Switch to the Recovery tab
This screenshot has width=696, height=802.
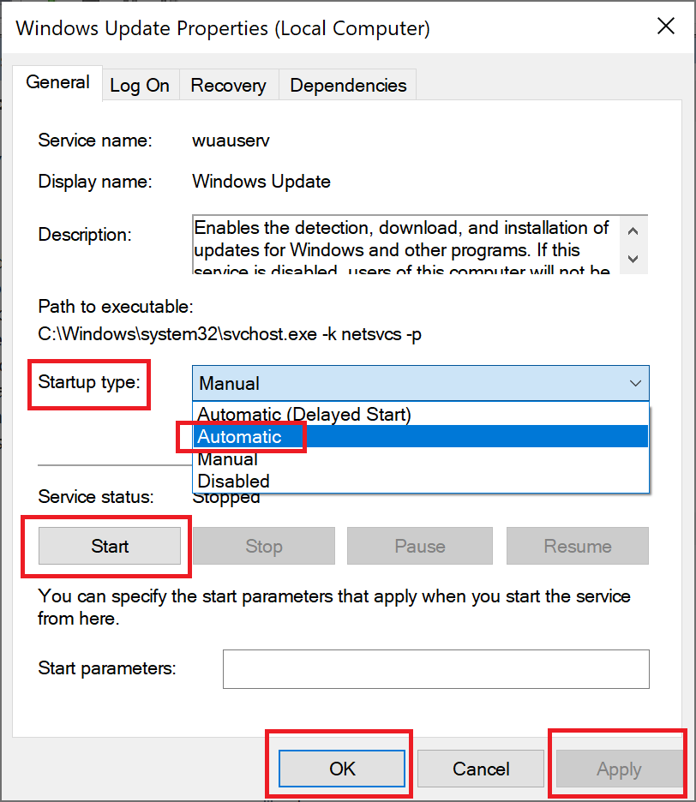[228, 86]
